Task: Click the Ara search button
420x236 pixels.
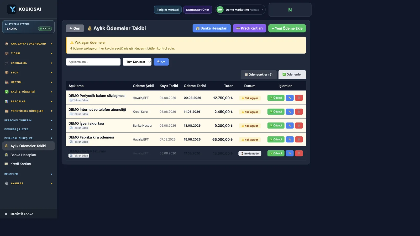Action: 161,62
